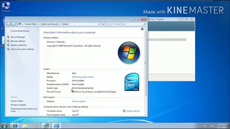230x129 pixels.
Task: Select System and Security breadcrumb
Action: pyautogui.click(x=50, y=24)
